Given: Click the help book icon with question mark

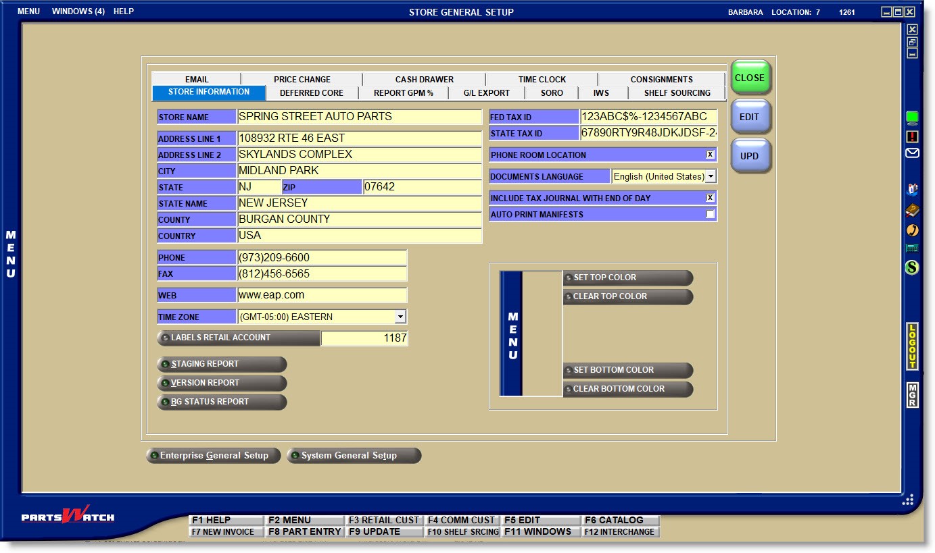Looking at the screenshot, I should coord(912,211).
